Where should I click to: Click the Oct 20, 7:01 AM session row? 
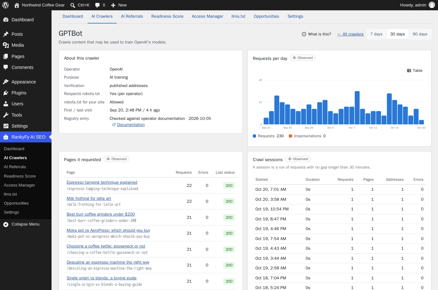(x=339, y=189)
